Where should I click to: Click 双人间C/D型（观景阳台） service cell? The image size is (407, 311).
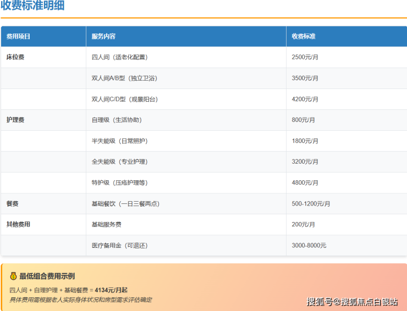[124, 99]
